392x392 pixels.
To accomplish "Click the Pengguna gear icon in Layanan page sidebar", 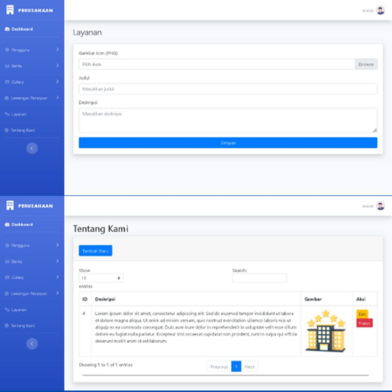I will click(7, 50).
